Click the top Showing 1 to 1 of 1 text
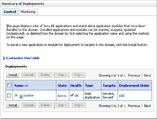 tap(112, 76)
